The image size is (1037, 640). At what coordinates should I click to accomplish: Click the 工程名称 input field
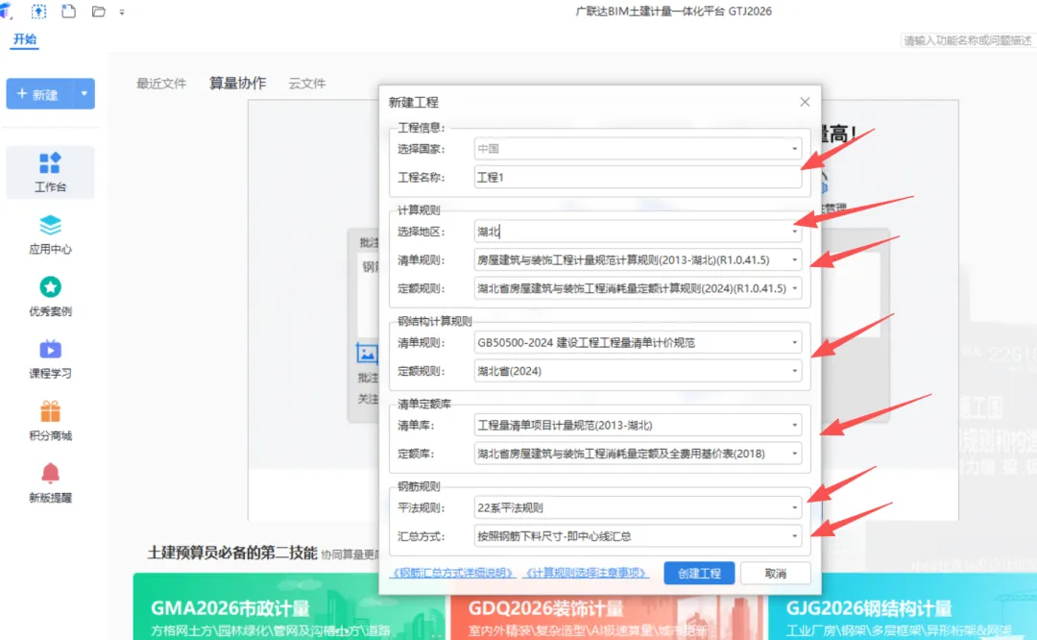tap(639, 178)
